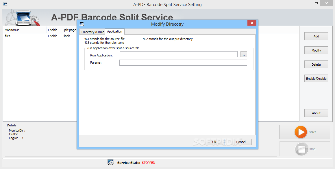This screenshot has width=335, height=169.
Task: Click the STOPPED service state text
Action: tap(149, 163)
